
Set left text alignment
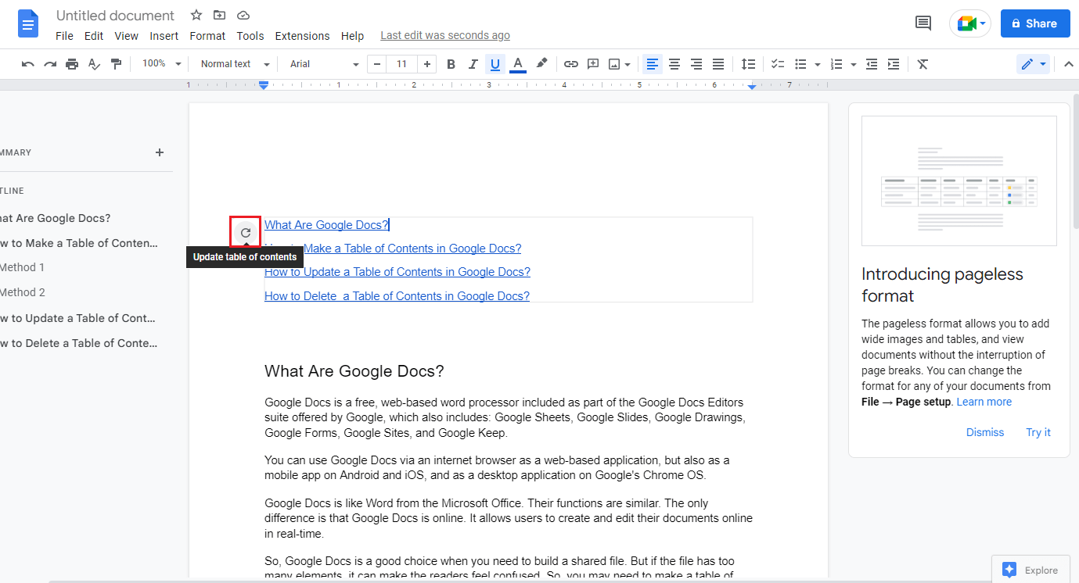[653, 64]
